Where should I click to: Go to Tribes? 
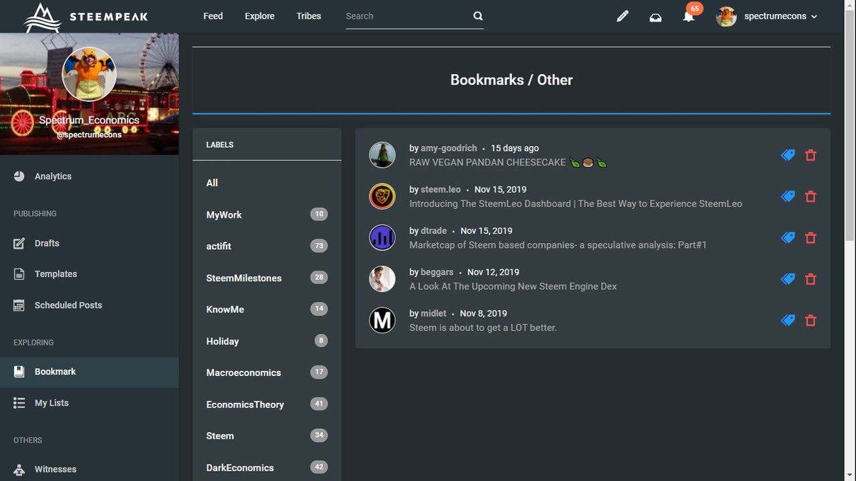(308, 16)
